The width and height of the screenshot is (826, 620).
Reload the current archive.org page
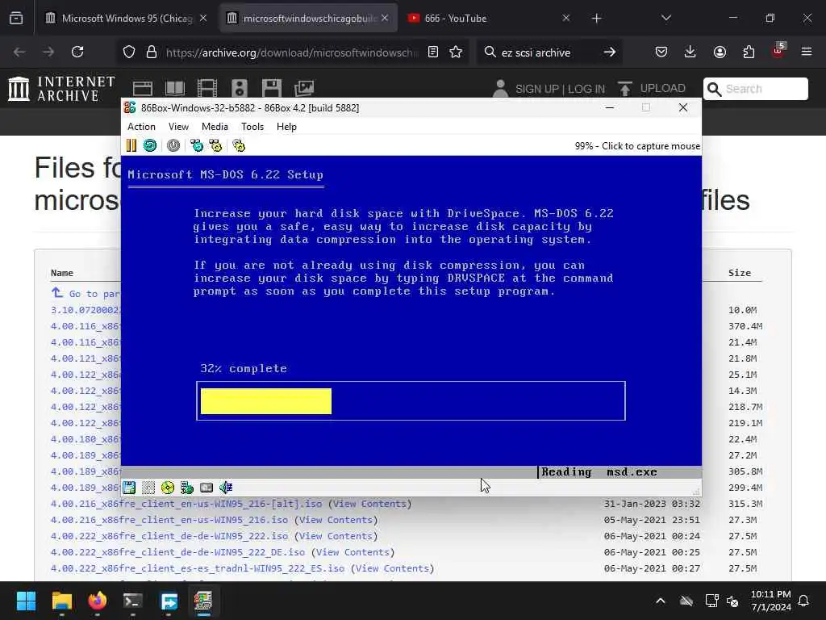pos(77,52)
